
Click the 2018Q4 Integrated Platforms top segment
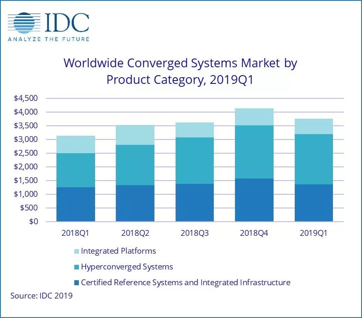(254, 117)
